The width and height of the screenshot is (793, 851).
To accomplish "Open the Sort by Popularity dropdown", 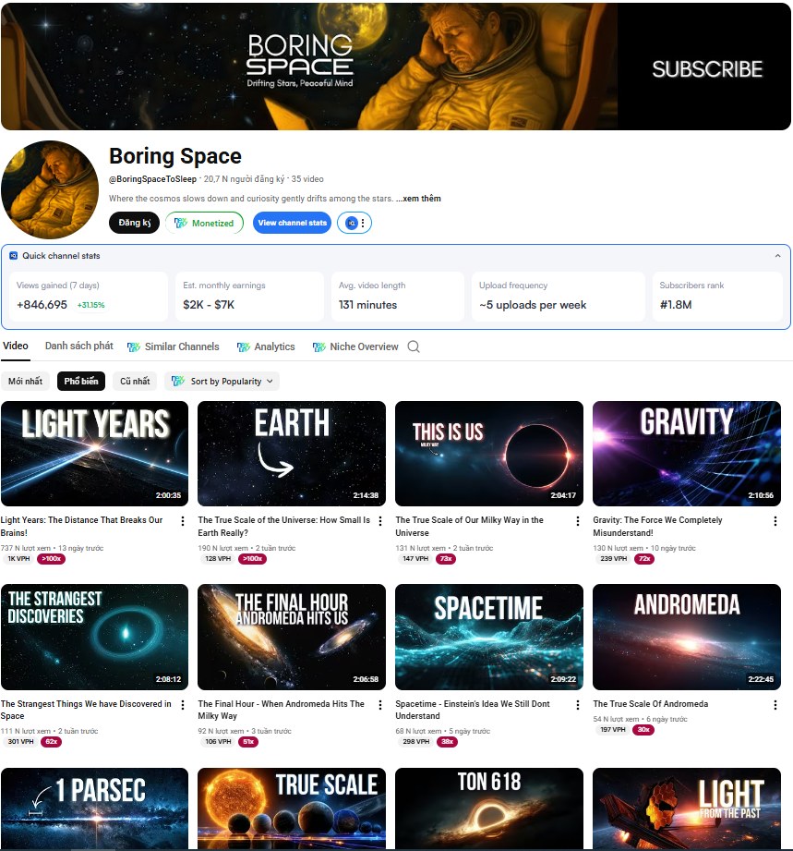I will 222,381.
